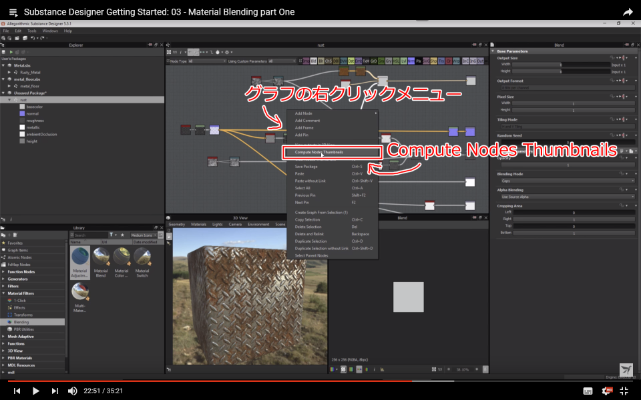The width and height of the screenshot is (641, 400).
Task: Add a Blur node from the Blr shortcut
Action: pyautogui.click(x=321, y=61)
